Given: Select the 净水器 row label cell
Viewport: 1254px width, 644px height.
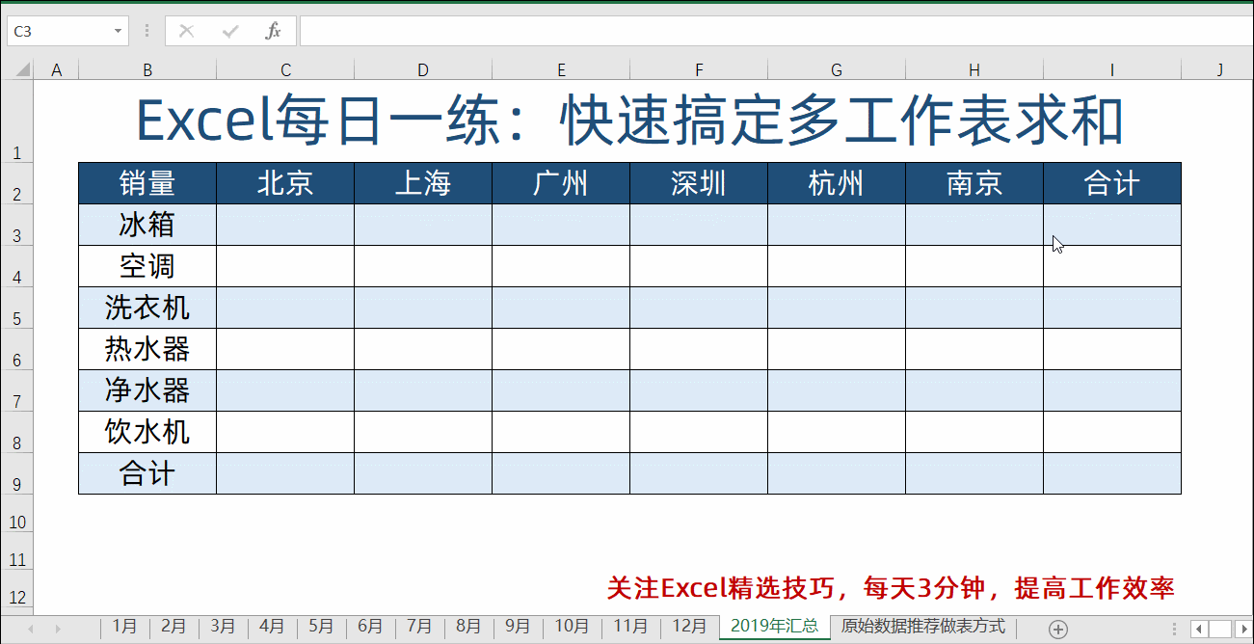Looking at the screenshot, I should point(147,390).
